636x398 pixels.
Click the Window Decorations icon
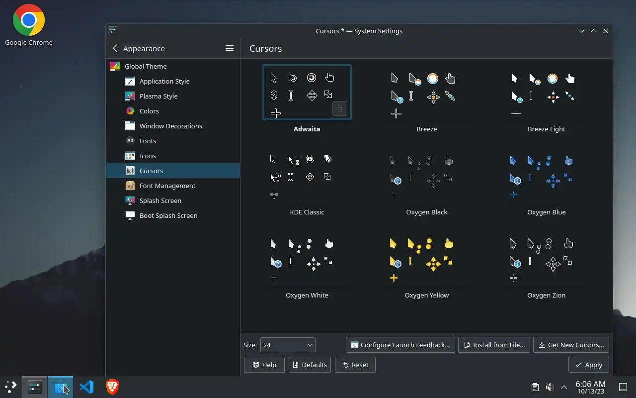point(130,126)
